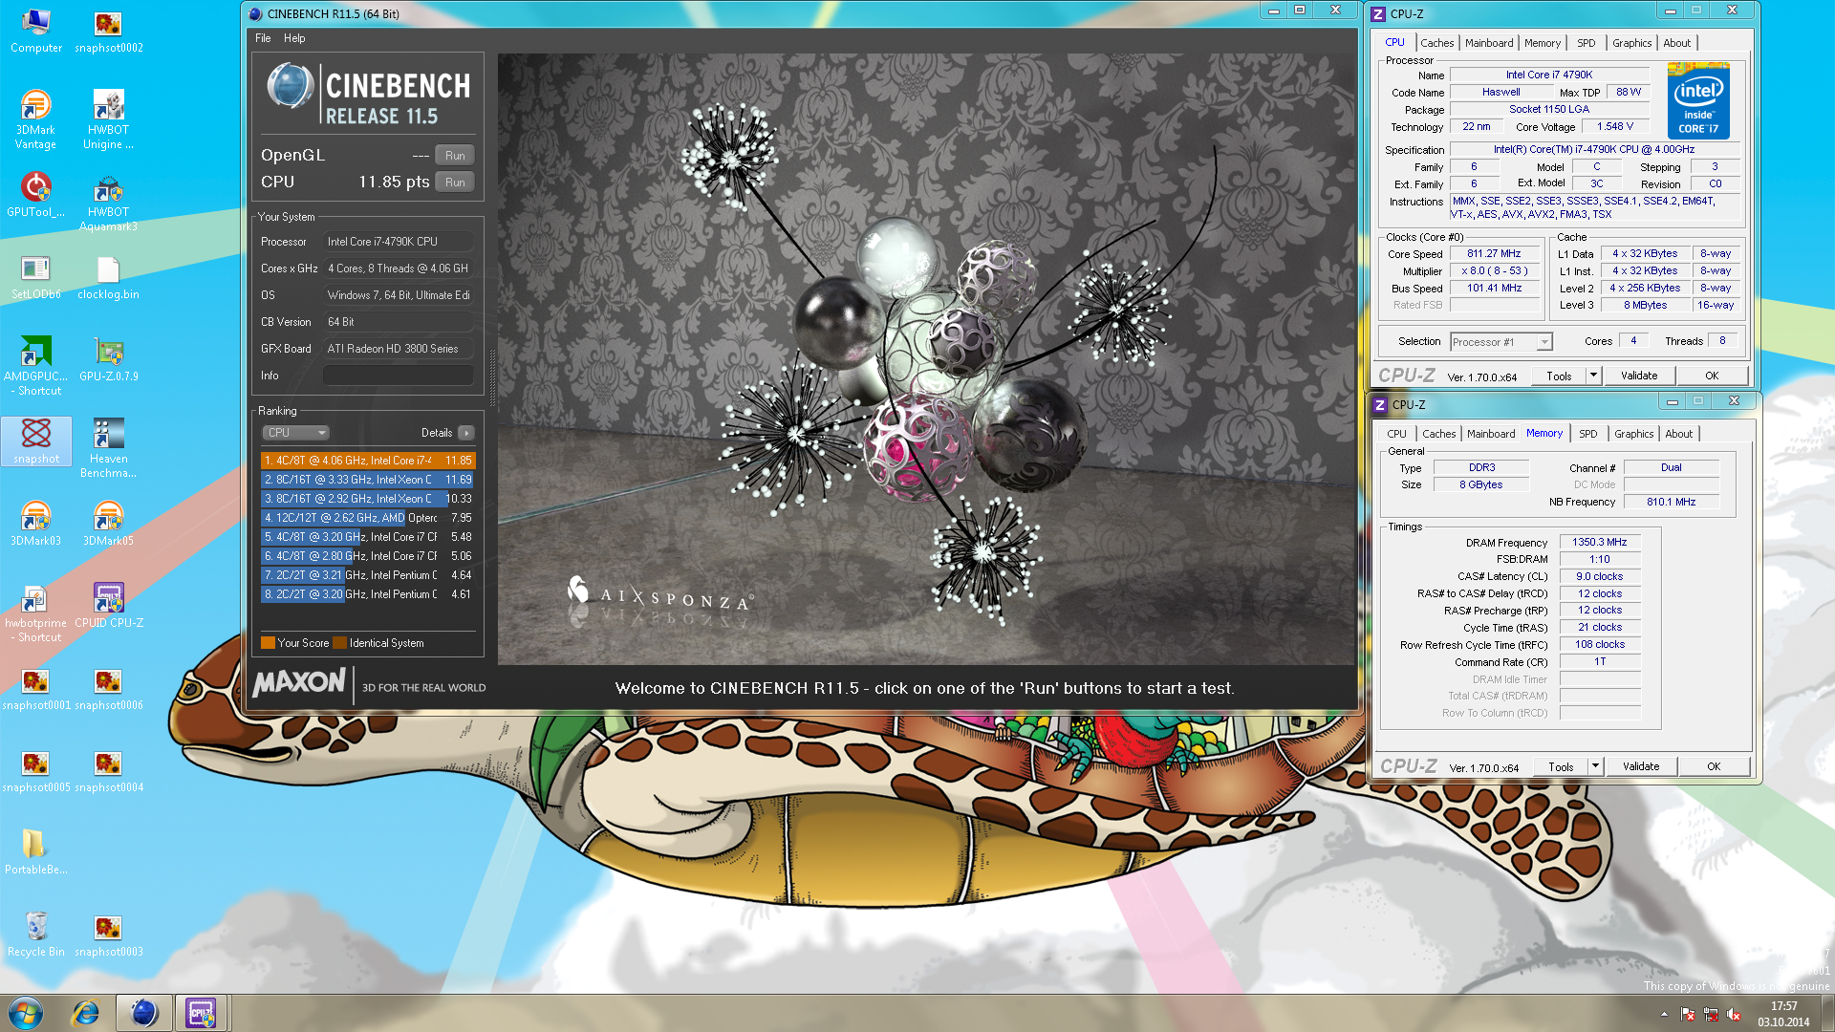Select ranking row 1 Intel Core i7 11.85
Screen dimensions: 1835x1032
pyautogui.click(x=368, y=461)
